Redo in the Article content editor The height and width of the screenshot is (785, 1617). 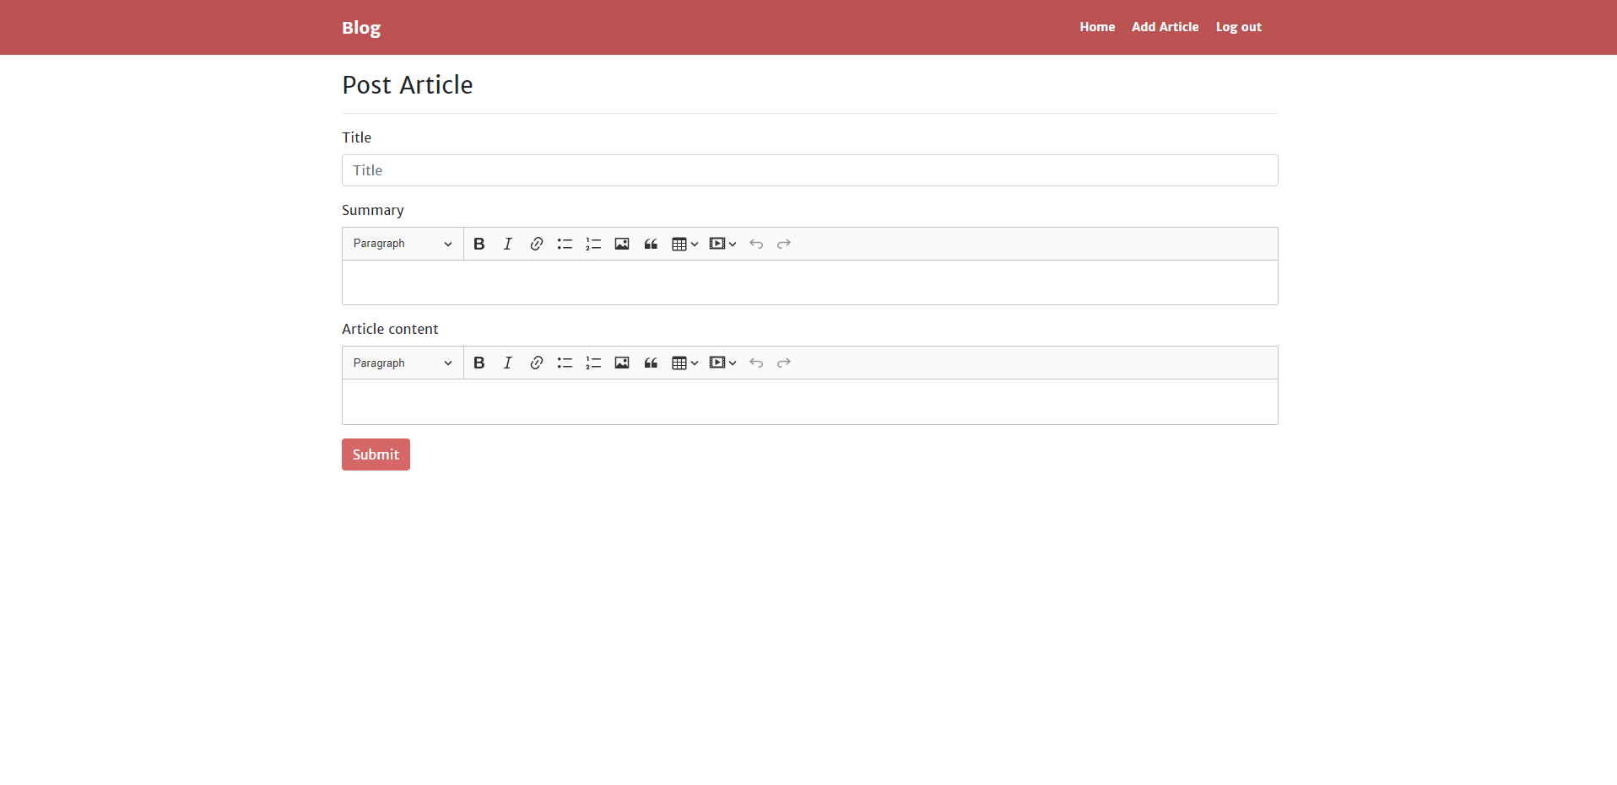[784, 363]
